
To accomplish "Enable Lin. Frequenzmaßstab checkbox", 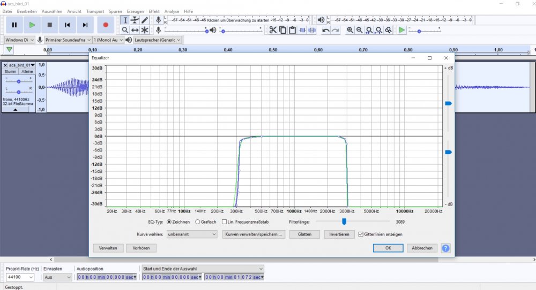I will tap(225, 222).
